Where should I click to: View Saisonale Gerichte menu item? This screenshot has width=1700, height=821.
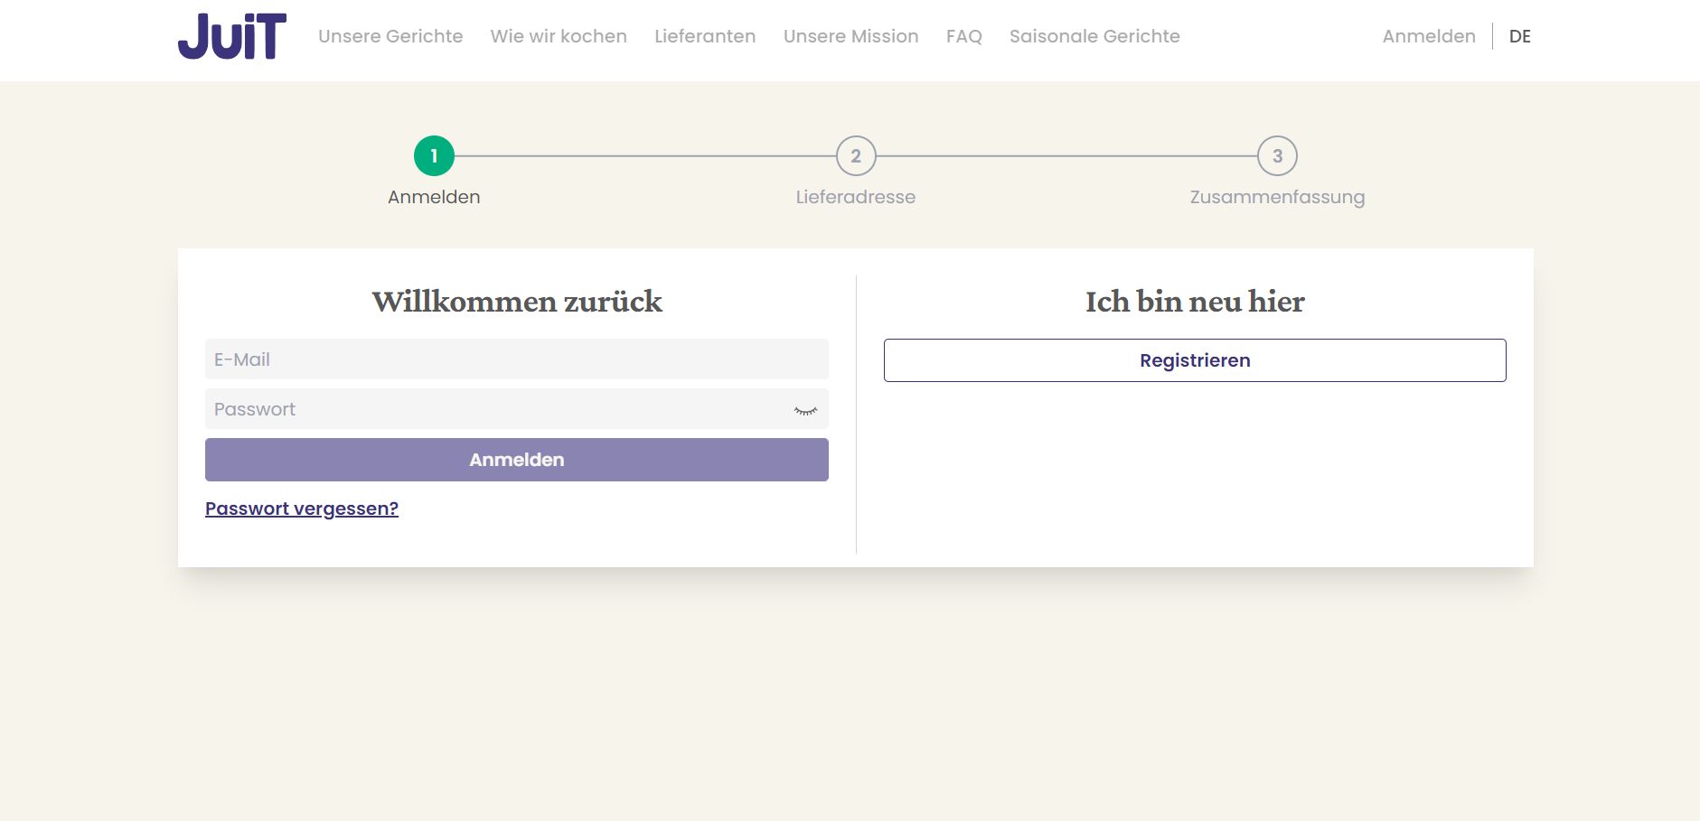pos(1094,36)
